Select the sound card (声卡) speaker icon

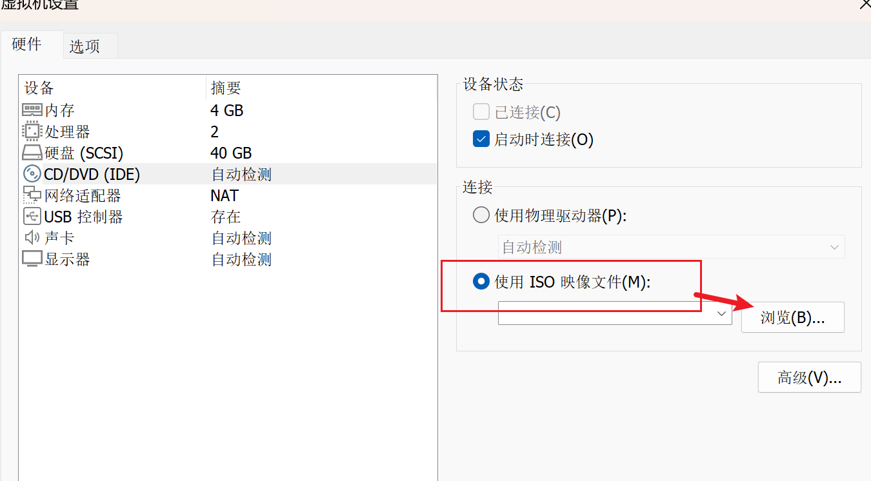(x=32, y=238)
